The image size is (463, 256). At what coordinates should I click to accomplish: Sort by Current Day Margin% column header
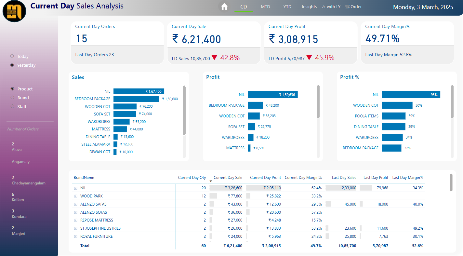(x=303, y=178)
